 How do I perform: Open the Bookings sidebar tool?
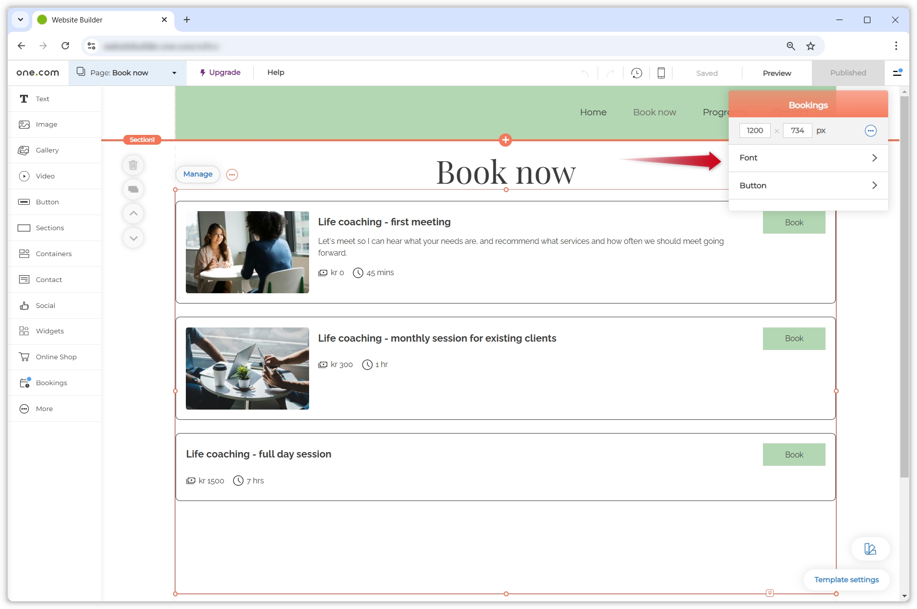(51, 383)
